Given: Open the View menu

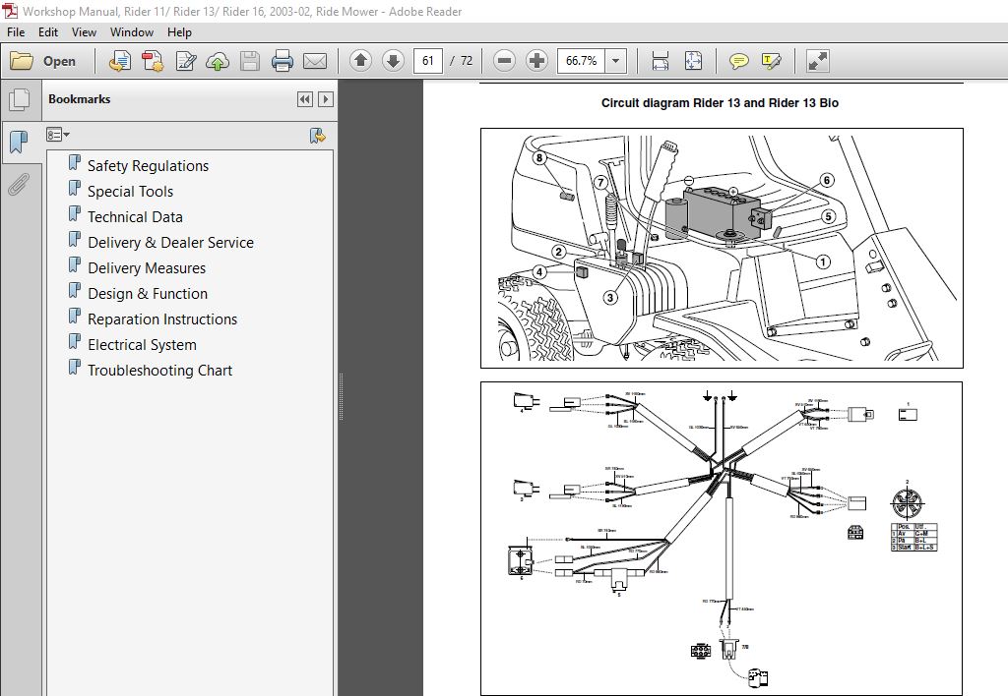Looking at the screenshot, I should click(84, 32).
